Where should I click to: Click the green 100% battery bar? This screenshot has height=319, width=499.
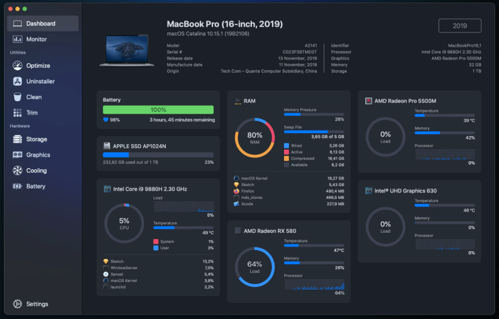158,110
